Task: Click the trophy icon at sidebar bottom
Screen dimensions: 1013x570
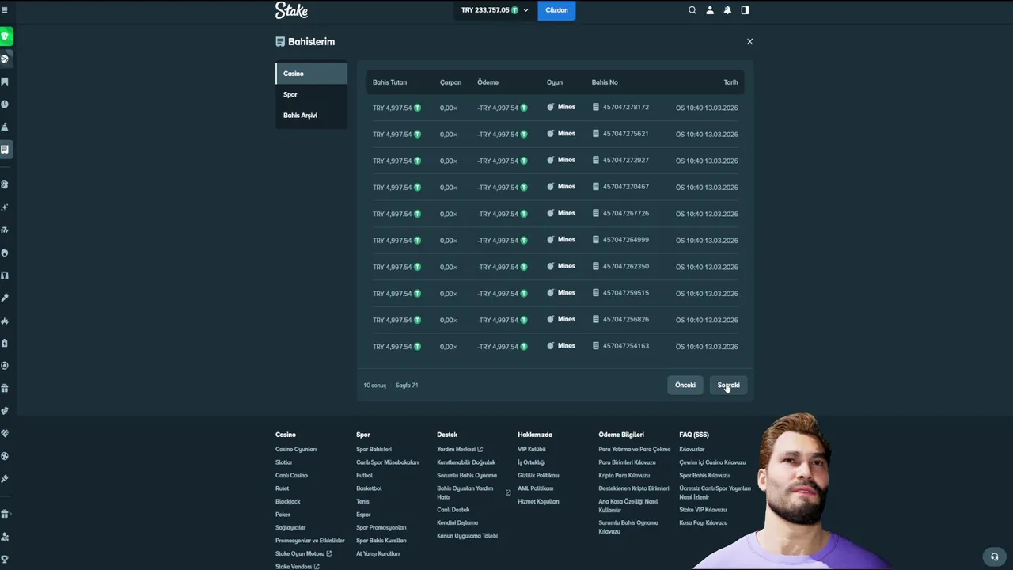Action: [x=5, y=559]
